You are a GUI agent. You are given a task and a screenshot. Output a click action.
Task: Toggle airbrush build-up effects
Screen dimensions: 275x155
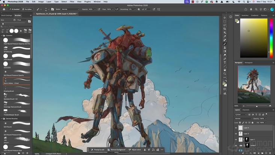click(x=117, y=9)
